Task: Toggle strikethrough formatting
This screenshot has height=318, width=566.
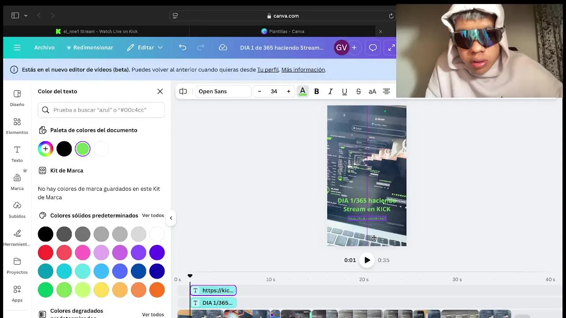Action: tap(359, 91)
